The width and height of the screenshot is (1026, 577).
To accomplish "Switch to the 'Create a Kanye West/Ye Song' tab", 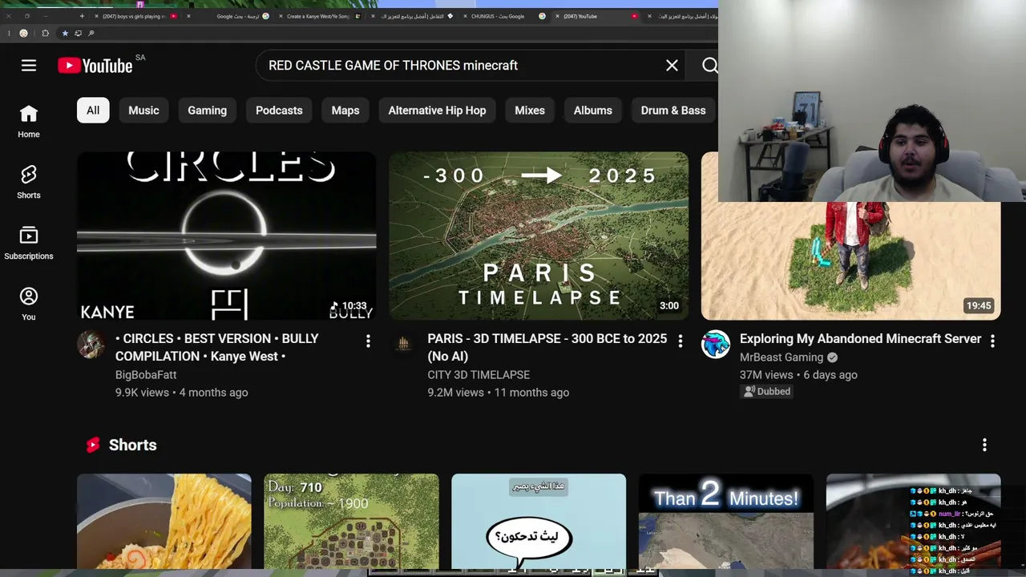I will point(318,16).
